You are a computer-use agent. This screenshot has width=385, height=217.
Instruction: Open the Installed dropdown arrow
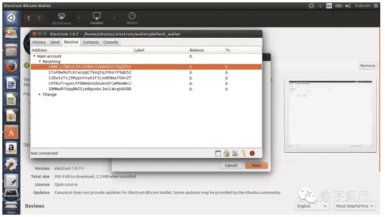114,18
